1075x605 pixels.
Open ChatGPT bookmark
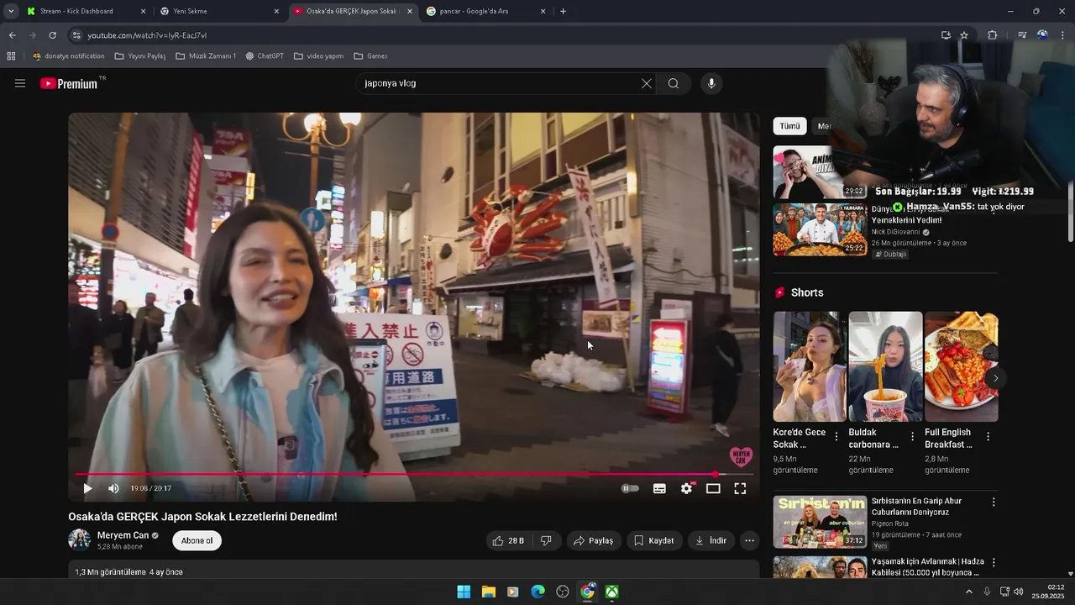click(x=265, y=56)
